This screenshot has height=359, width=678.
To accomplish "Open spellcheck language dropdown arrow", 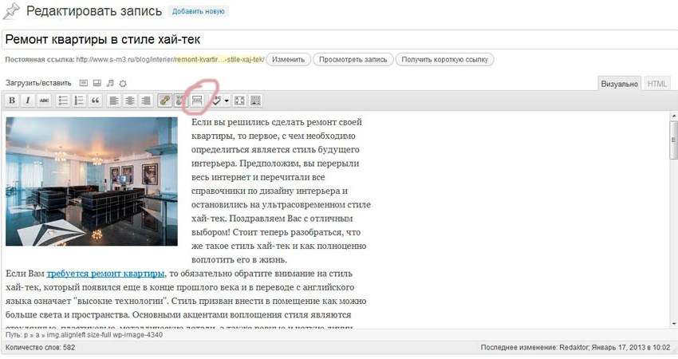I will point(227,101).
